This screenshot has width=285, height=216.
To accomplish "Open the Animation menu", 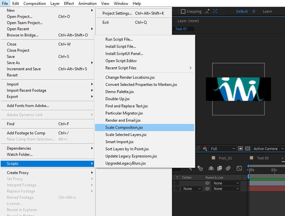I will pyautogui.click(x=88, y=4).
